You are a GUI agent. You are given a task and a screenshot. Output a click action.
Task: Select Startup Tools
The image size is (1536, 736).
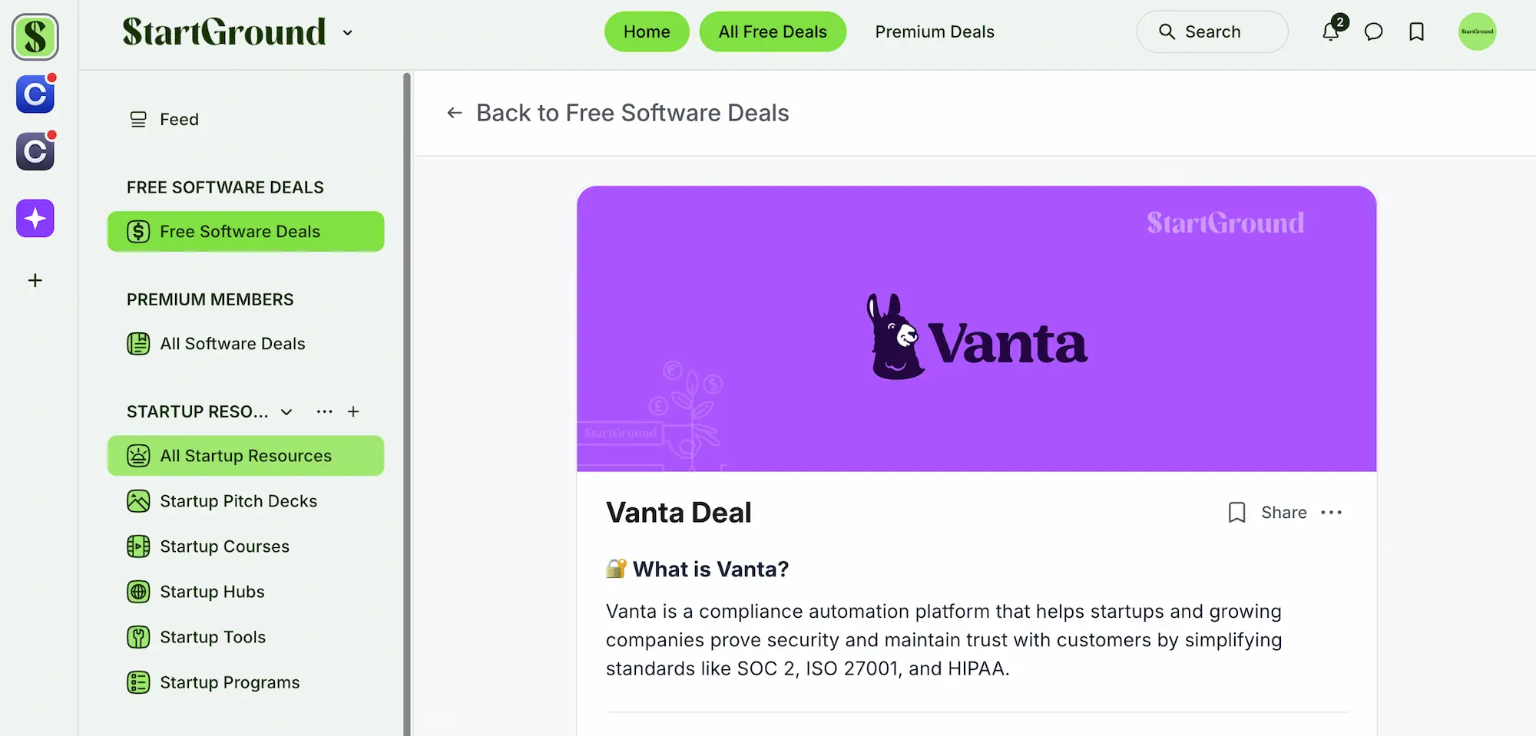click(x=213, y=636)
